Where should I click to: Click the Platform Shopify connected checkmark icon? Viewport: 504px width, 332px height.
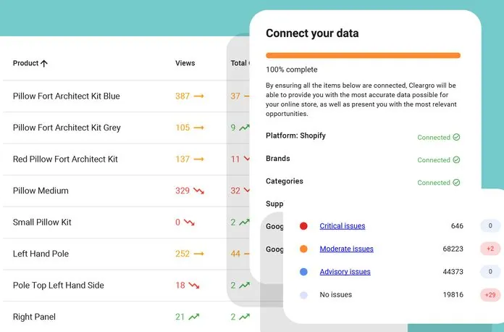(x=457, y=137)
